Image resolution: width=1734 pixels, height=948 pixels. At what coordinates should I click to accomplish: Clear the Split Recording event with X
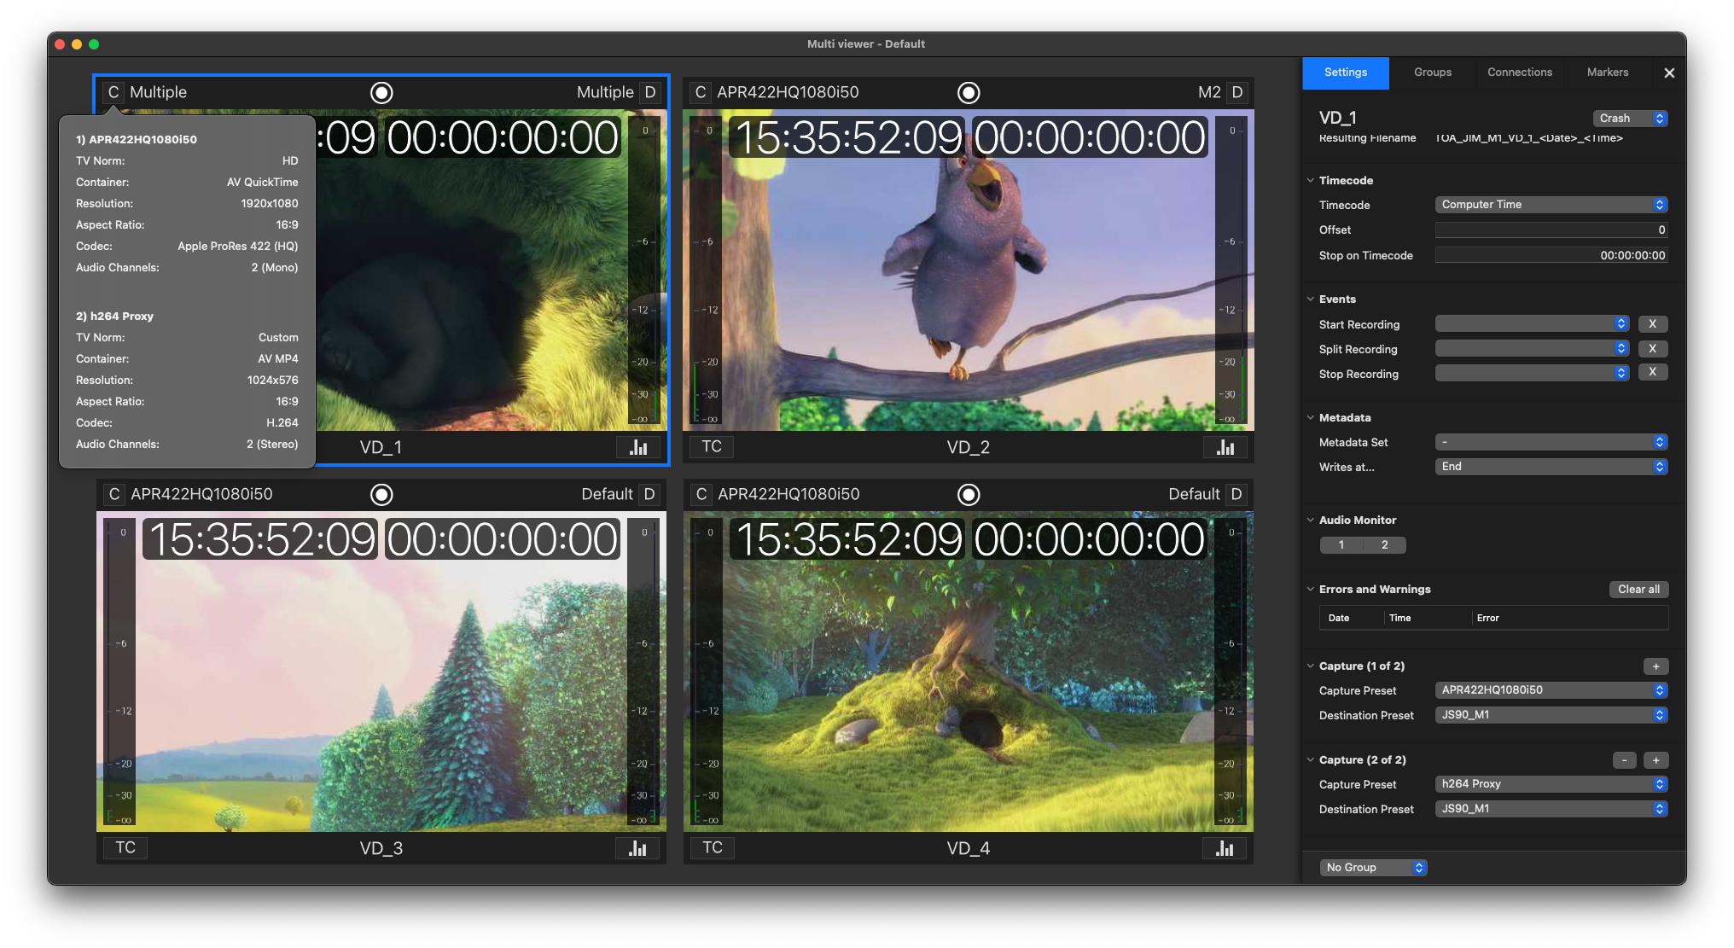(1653, 349)
